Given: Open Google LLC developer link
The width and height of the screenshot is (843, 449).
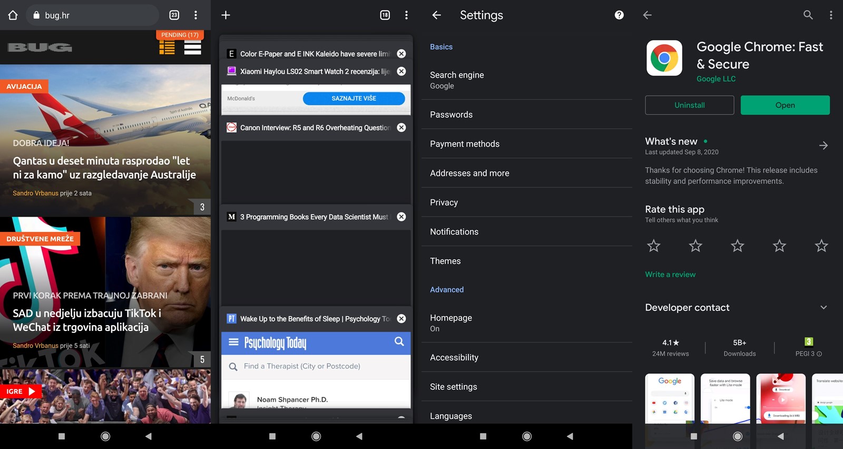Looking at the screenshot, I should pyautogui.click(x=716, y=79).
